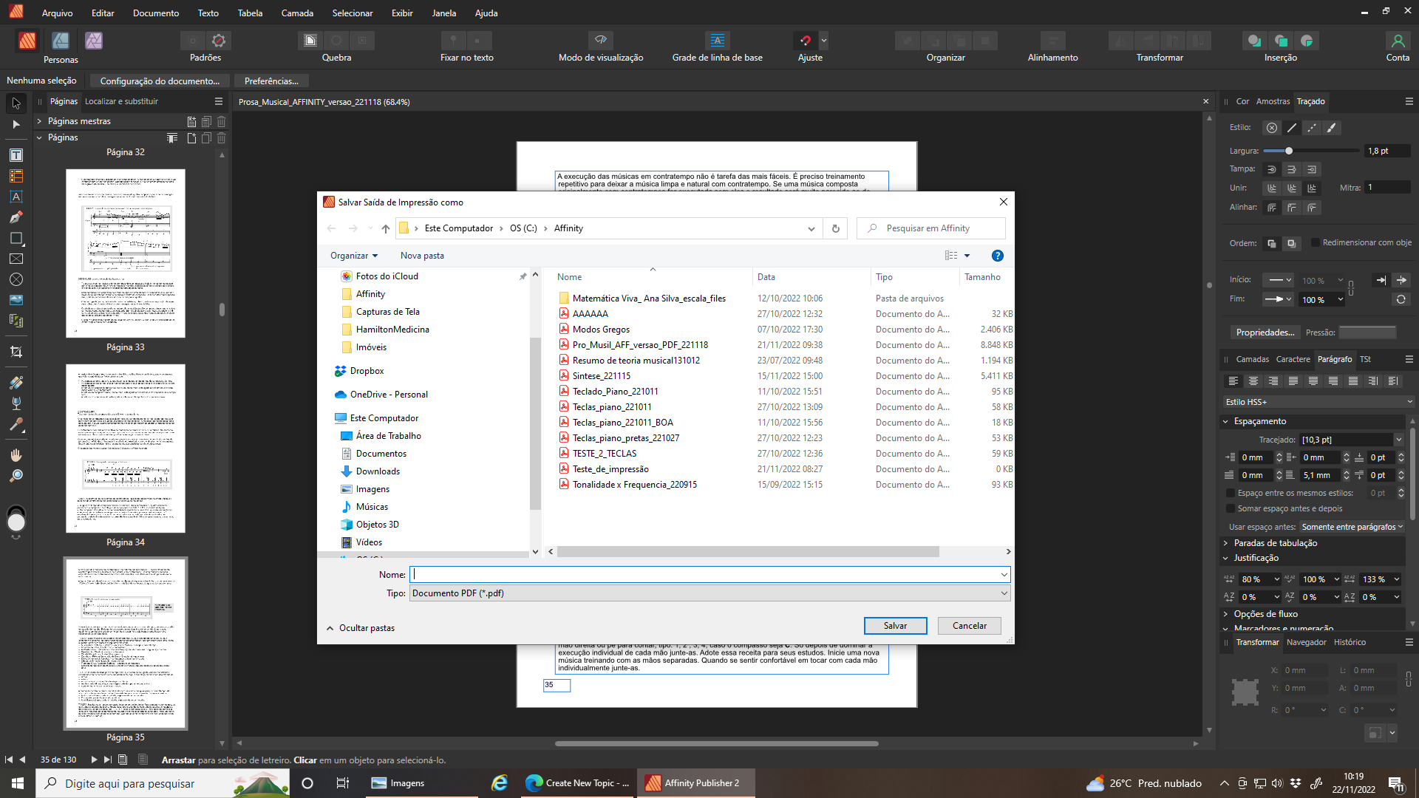Screen dimensions: 1419x798
Task: Select the Rectangle shape tool
Action: [16, 238]
